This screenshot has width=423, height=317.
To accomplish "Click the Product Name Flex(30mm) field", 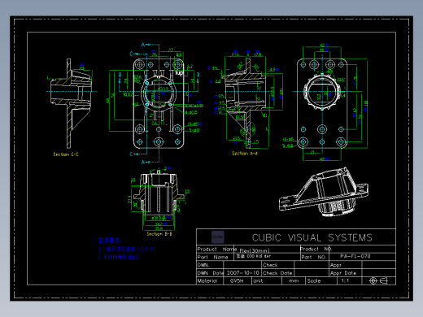I will click(267, 250).
